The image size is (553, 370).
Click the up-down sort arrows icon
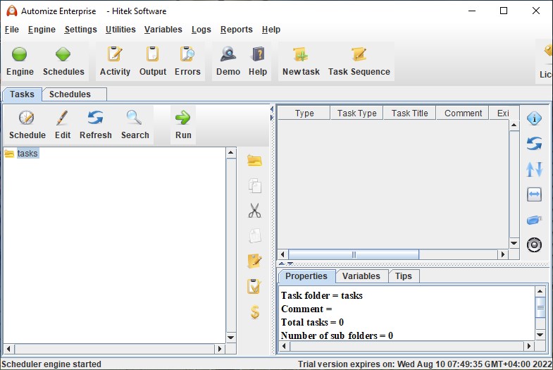pyautogui.click(x=534, y=169)
